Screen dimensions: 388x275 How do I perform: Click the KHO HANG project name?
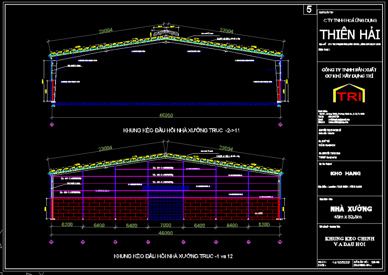pyautogui.click(x=345, y=174)
